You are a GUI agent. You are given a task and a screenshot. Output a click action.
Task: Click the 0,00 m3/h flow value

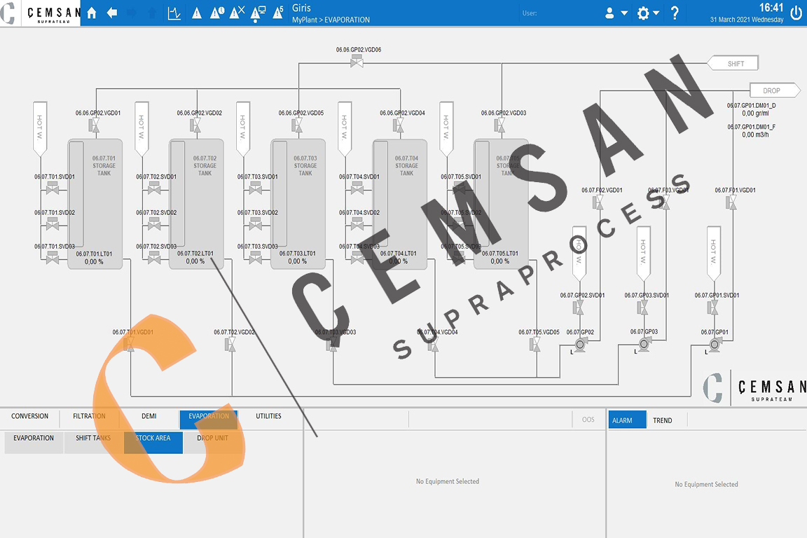(x=755, y=135)
